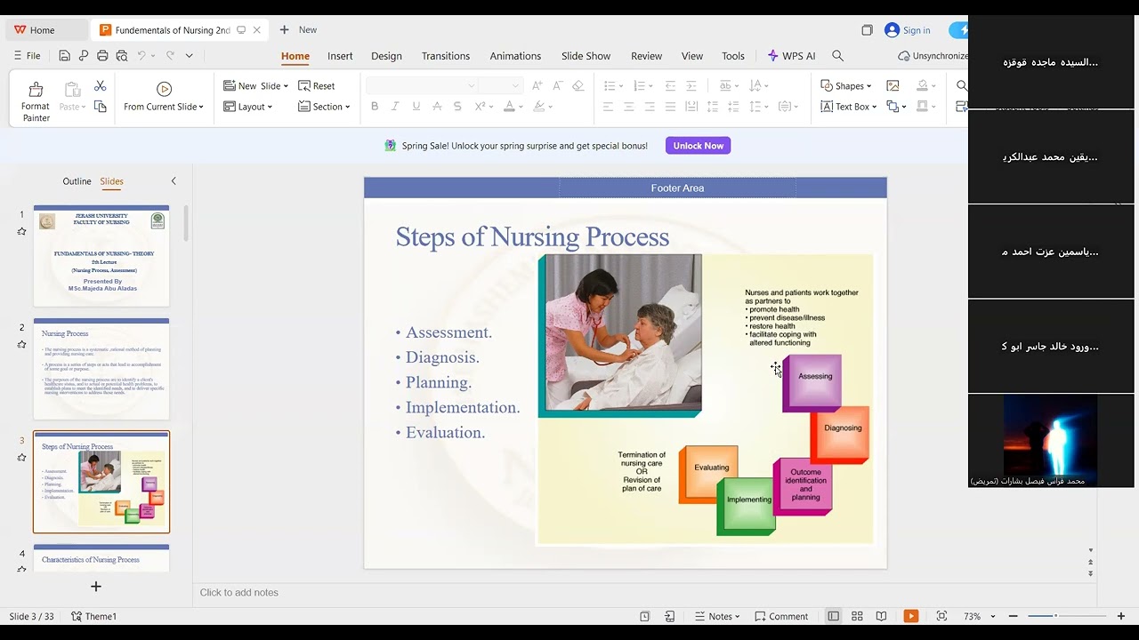Switch to the Transitions ribbon tab
Viewport: 1139px width, 640px height.
point(446,56)
